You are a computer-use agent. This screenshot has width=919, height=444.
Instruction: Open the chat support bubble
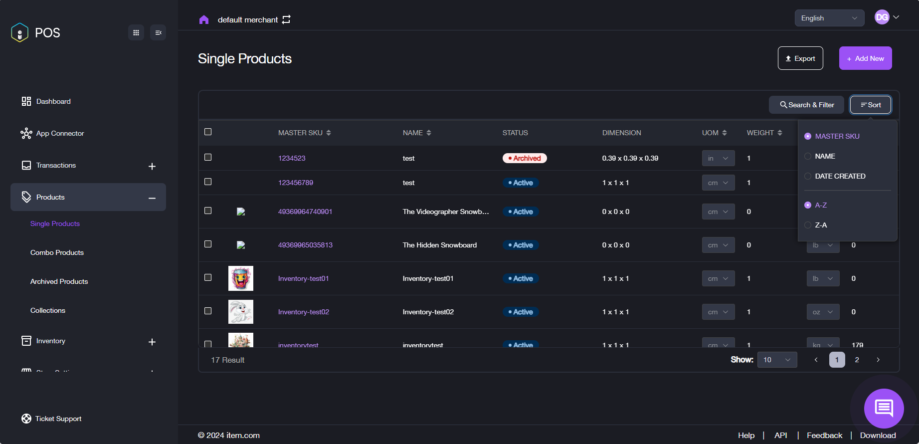(x=884, y=408)
